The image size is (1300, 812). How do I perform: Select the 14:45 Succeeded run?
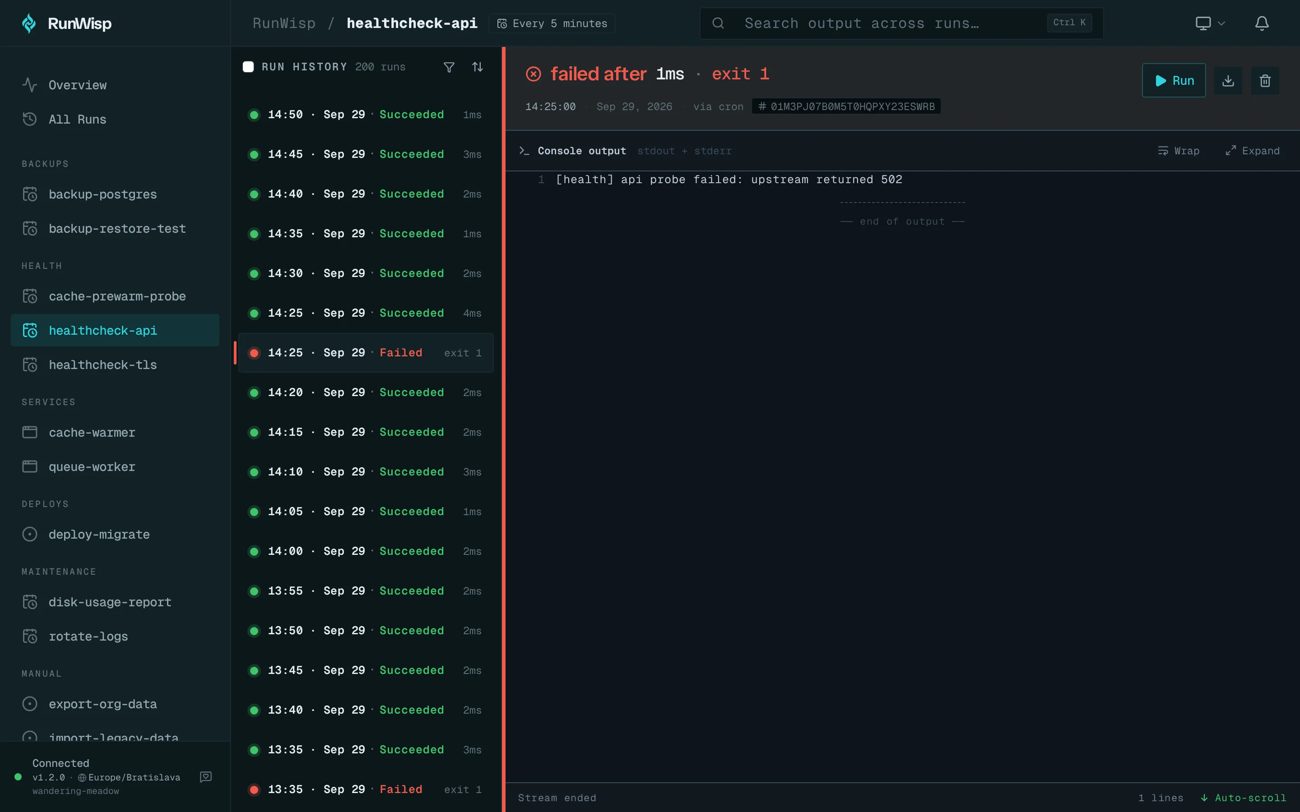click(366, 154)
